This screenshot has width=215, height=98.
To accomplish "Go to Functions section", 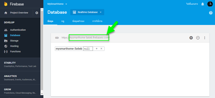I will (x=15, y=51).
